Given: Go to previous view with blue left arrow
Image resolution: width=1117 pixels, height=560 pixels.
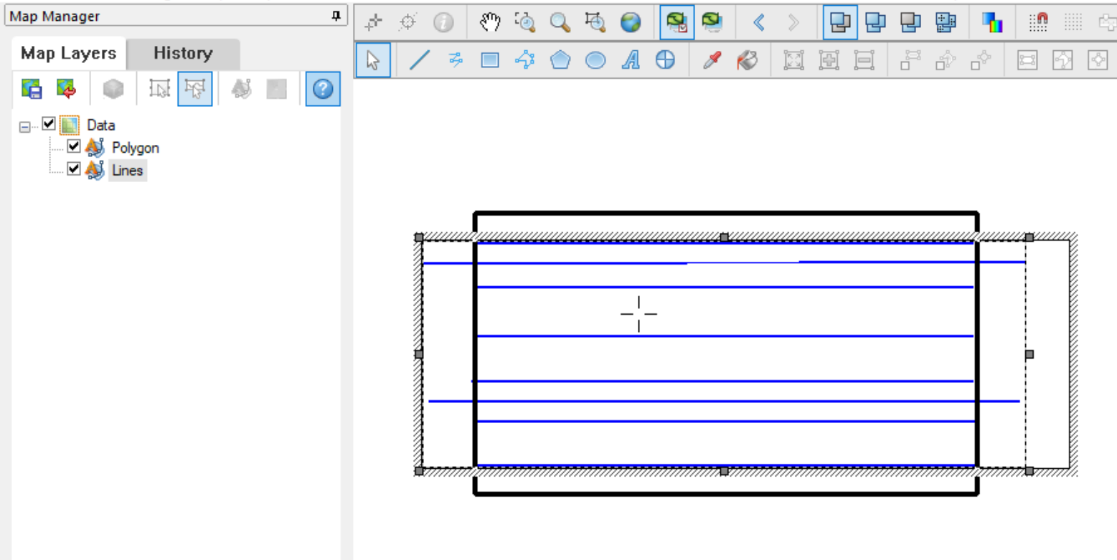Looking at the screenshot, I should point(758,23).
